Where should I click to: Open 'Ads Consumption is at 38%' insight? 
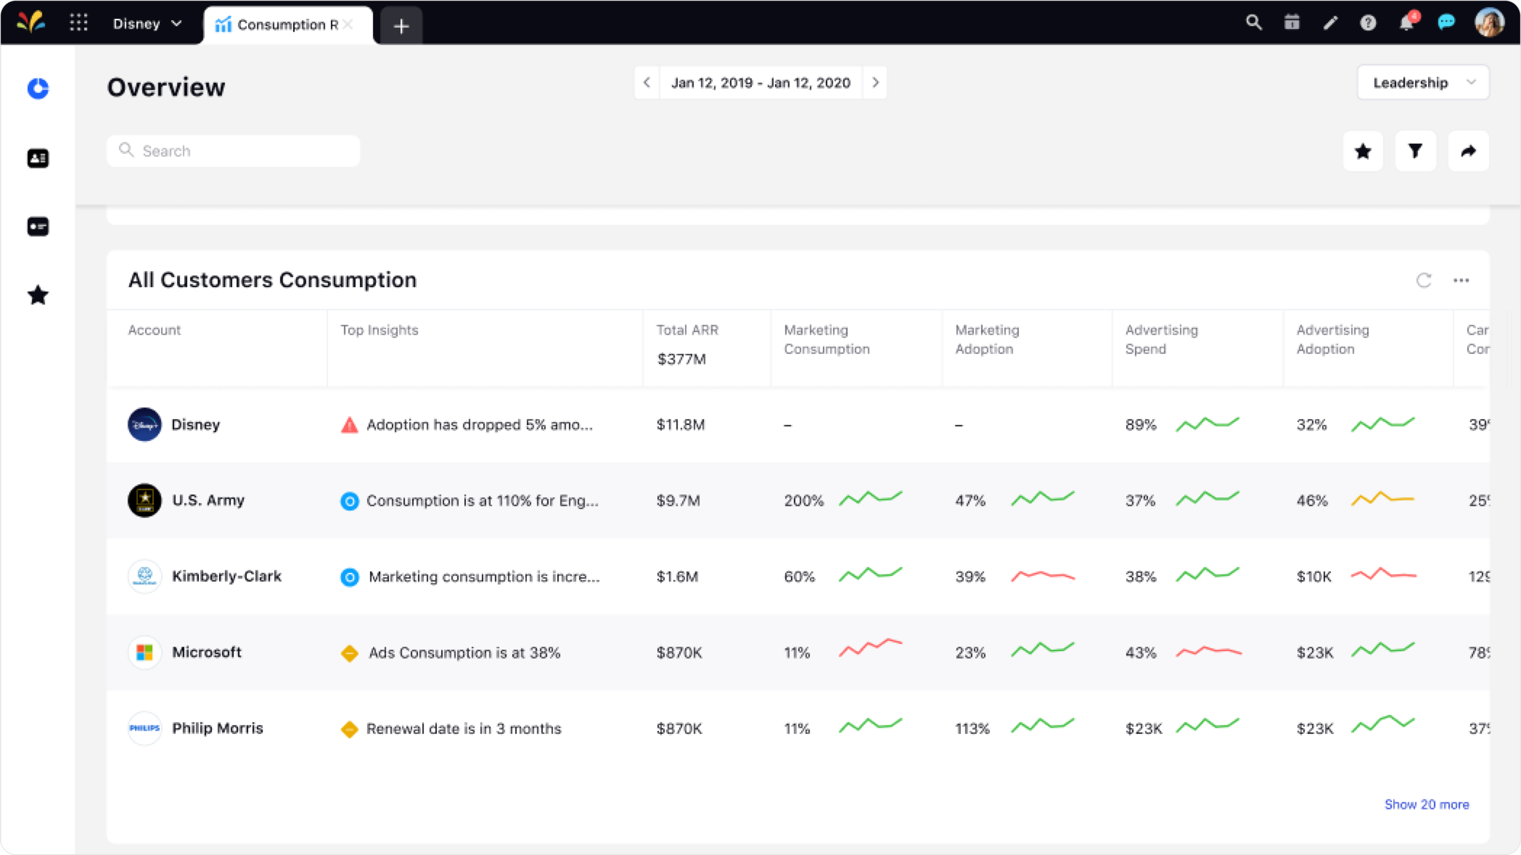464,653
